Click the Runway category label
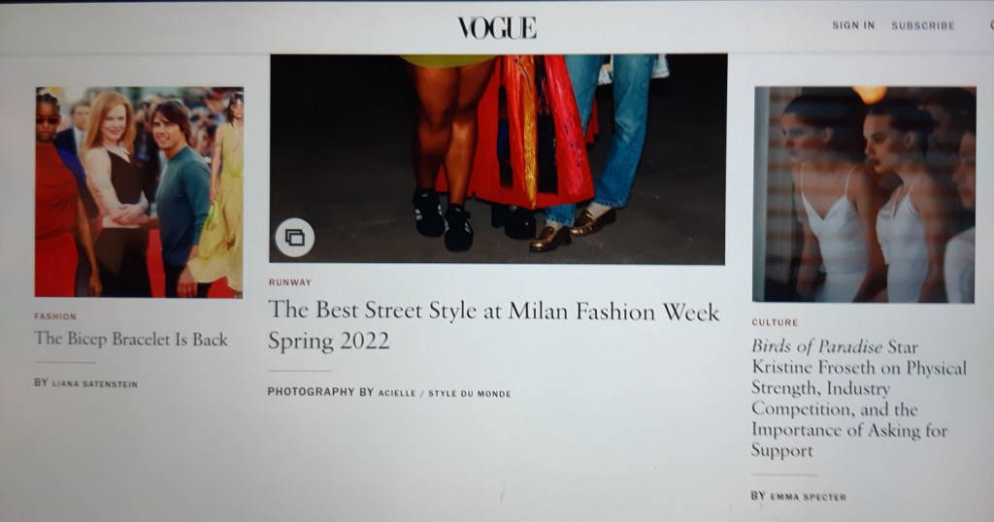This screenshot has height=522, width=994. pyautogui.click(x=289, y=282)
